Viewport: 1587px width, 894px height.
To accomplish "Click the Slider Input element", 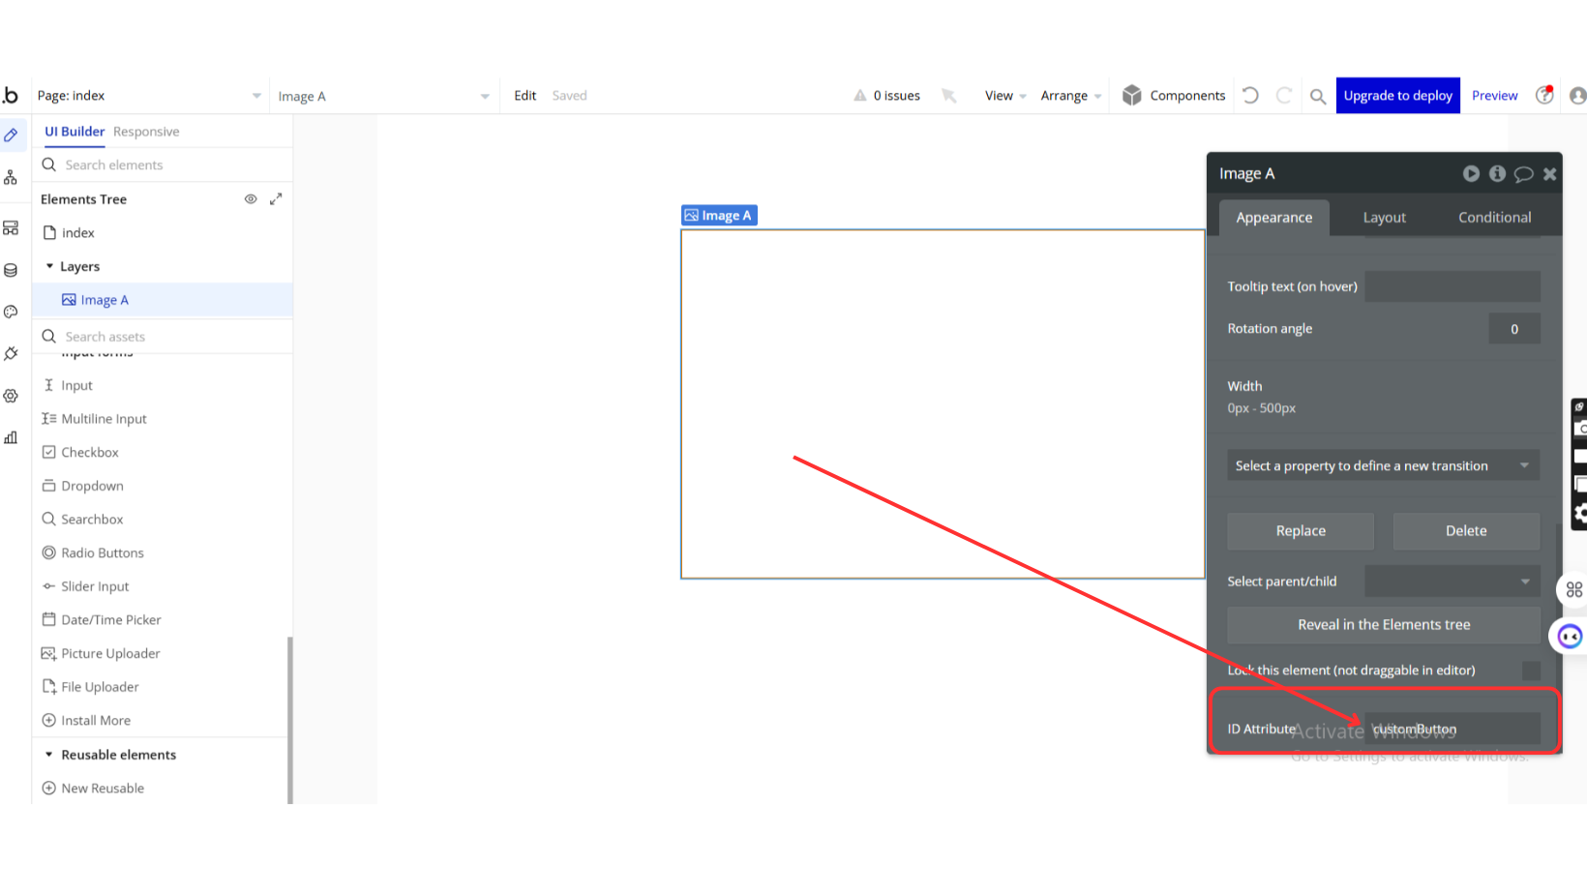I will tap(86, 586).
